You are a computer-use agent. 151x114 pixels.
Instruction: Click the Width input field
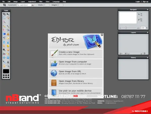pyautogui.click(x=46, y=5)
